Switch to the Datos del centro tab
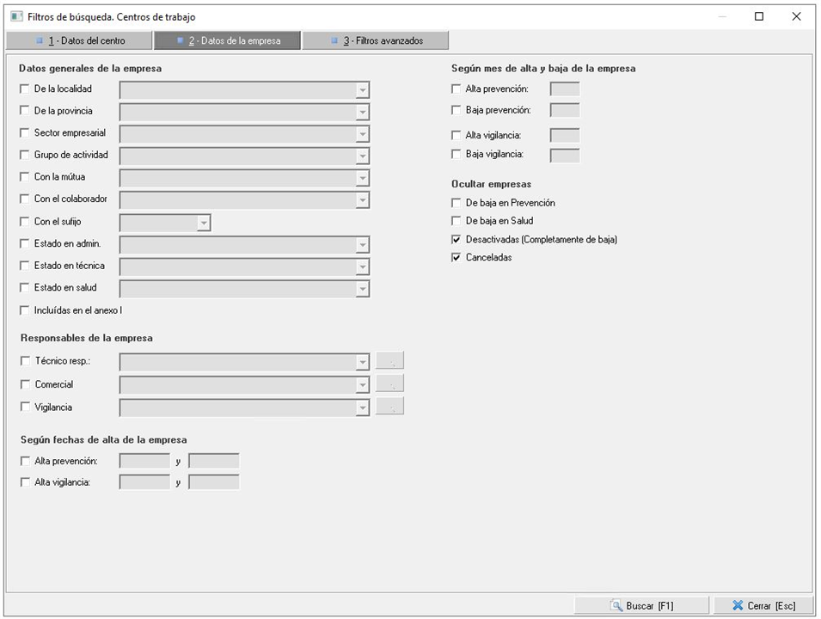The width and height of the screenshot is (821, 619). click(79, 40)
